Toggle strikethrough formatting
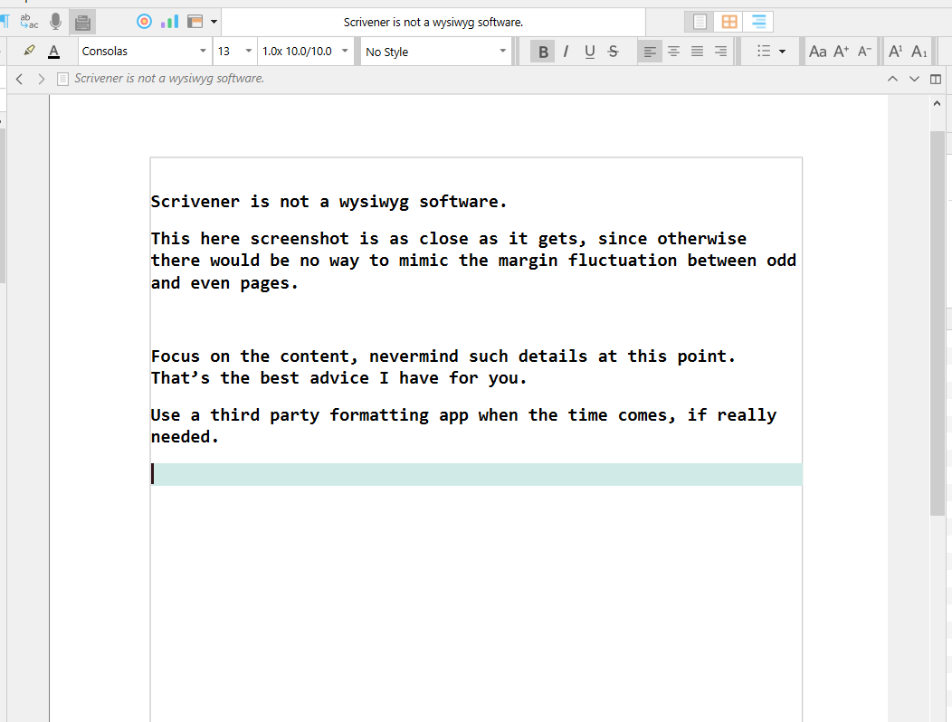 click(614, 52)
